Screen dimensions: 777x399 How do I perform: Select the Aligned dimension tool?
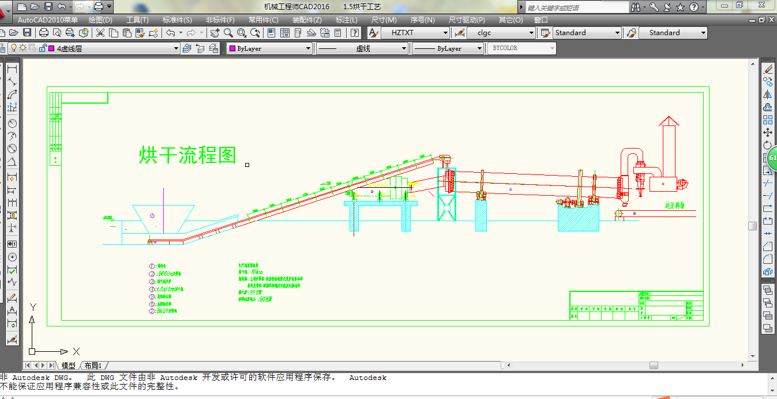coord(12,83)
